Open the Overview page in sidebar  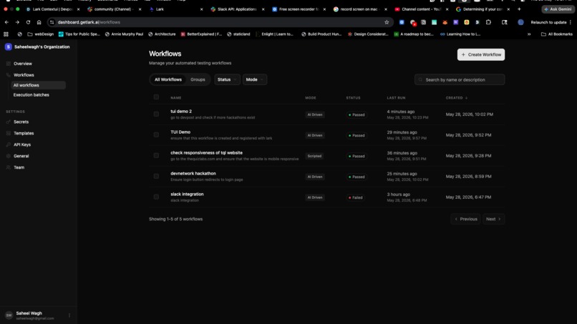point(23,64)
